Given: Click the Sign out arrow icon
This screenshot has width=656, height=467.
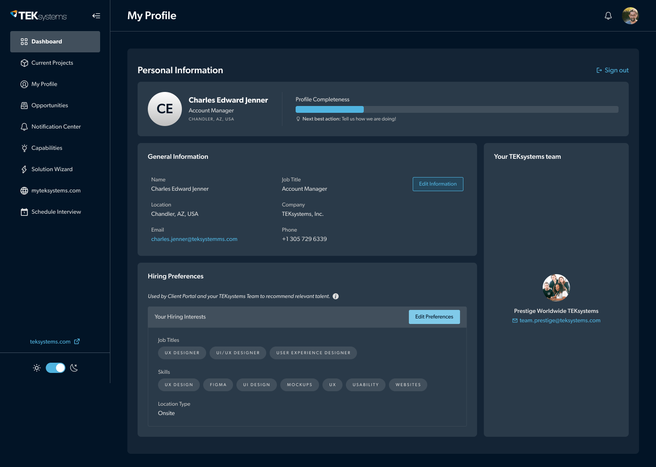Looking at the screenshot, I should [599, 70].
